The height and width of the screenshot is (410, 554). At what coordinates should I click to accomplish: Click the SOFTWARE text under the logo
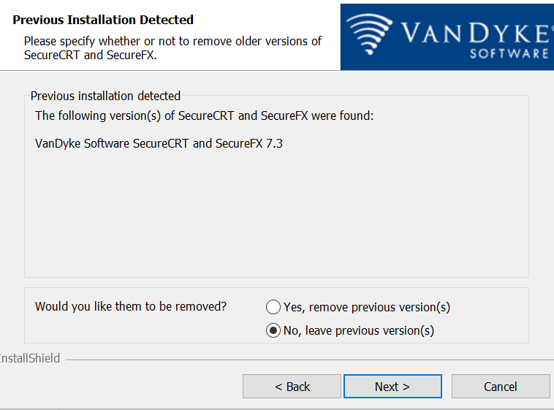coord(509,54)
